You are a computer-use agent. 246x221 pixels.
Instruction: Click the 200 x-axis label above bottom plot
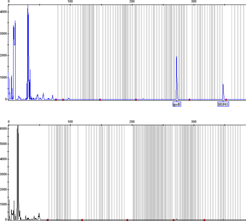[x=132, y=122]
